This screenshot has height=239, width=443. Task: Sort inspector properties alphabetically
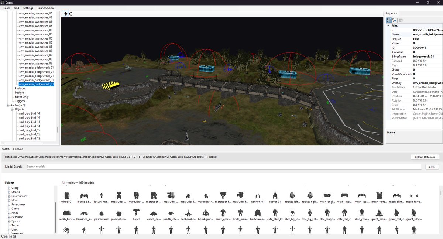click(x=394, y=20)
